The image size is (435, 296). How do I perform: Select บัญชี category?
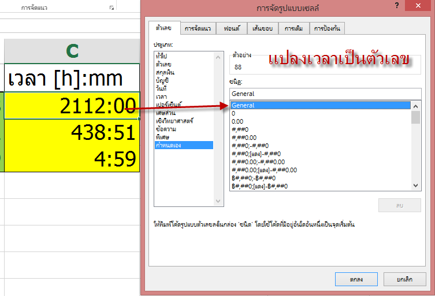pyautogui.click(x=184, y=80)
